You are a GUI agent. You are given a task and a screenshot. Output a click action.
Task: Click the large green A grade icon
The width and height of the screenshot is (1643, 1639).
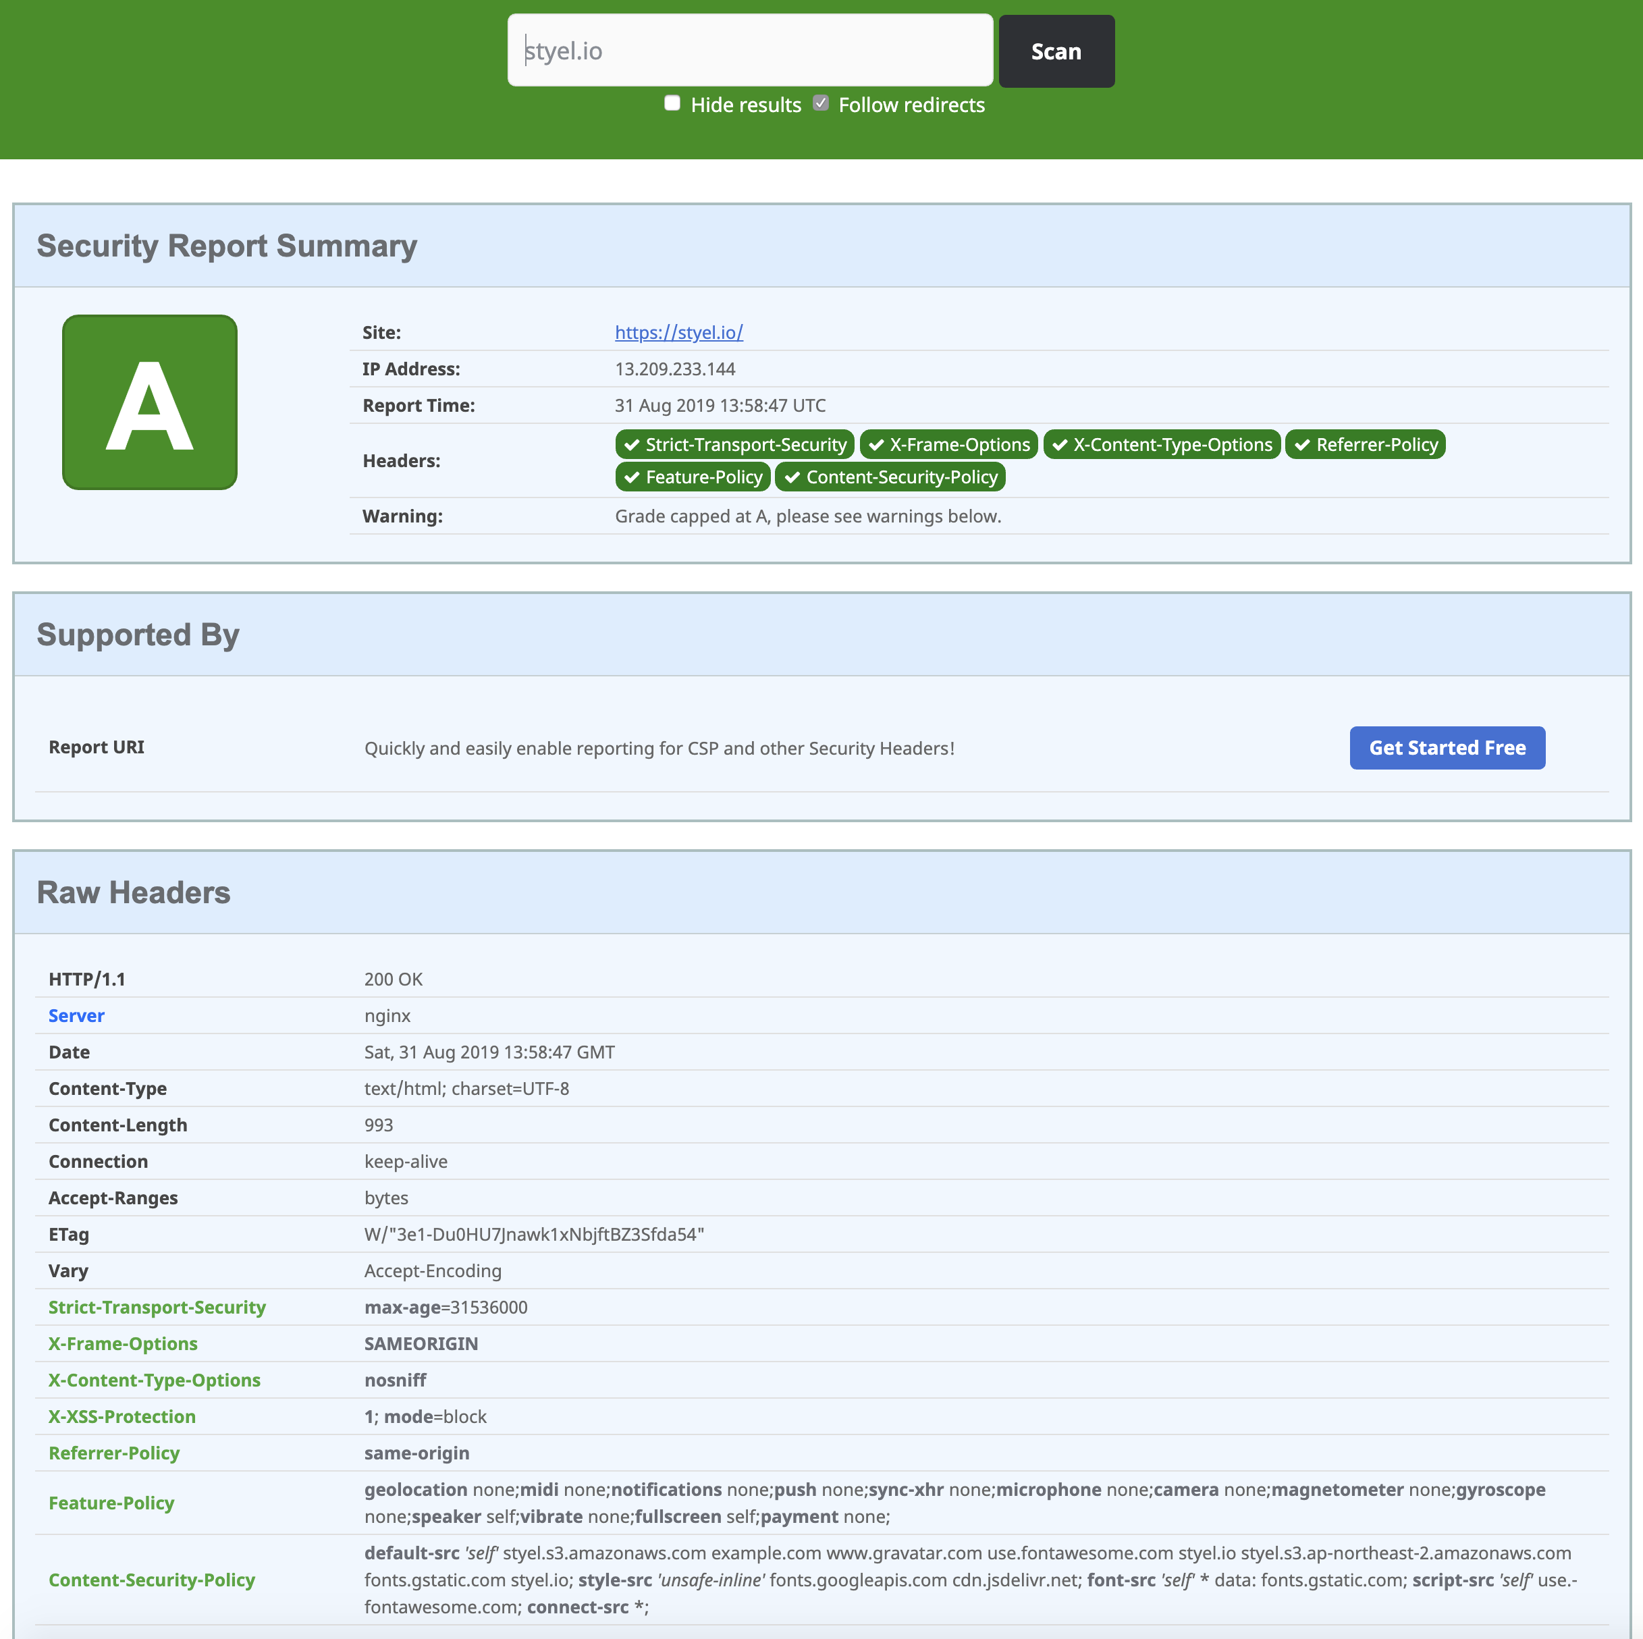pyautogui.click(x=150, y=402)
